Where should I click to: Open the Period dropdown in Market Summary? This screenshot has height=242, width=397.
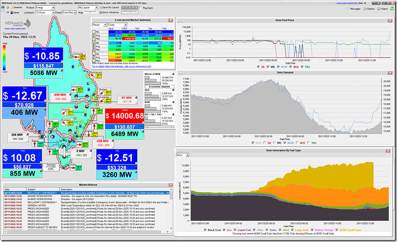click(100, 25)
